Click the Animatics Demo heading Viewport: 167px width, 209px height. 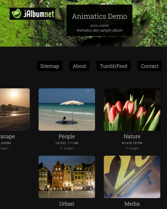pos(99,16)
